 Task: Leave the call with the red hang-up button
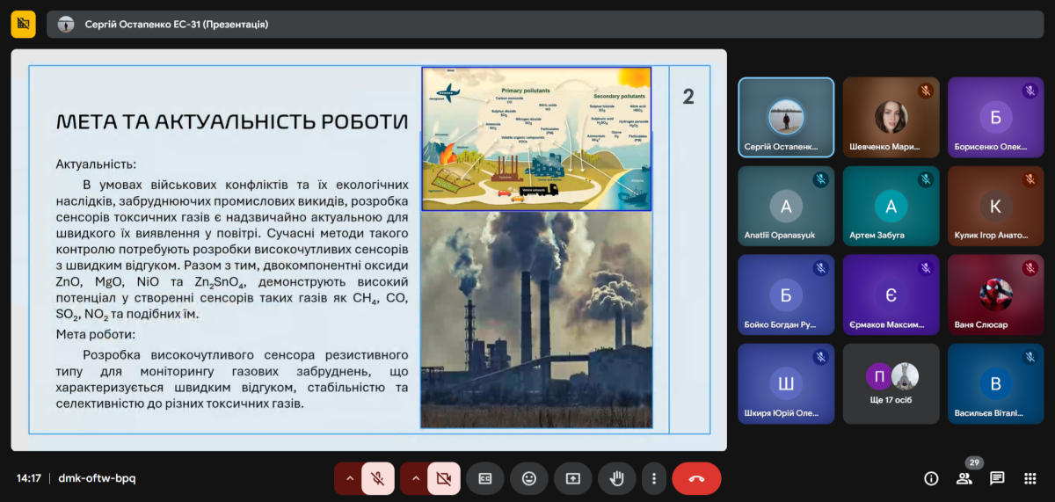click(x=696, y=478)
